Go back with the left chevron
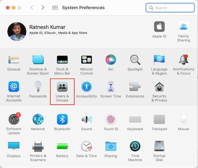This screenshot has height=168, width=198. tap(32, 8)
